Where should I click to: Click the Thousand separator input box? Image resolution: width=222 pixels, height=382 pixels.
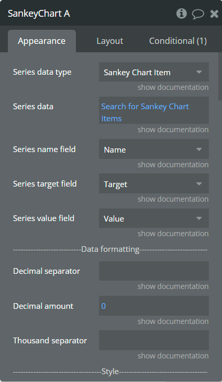[154, 340]
